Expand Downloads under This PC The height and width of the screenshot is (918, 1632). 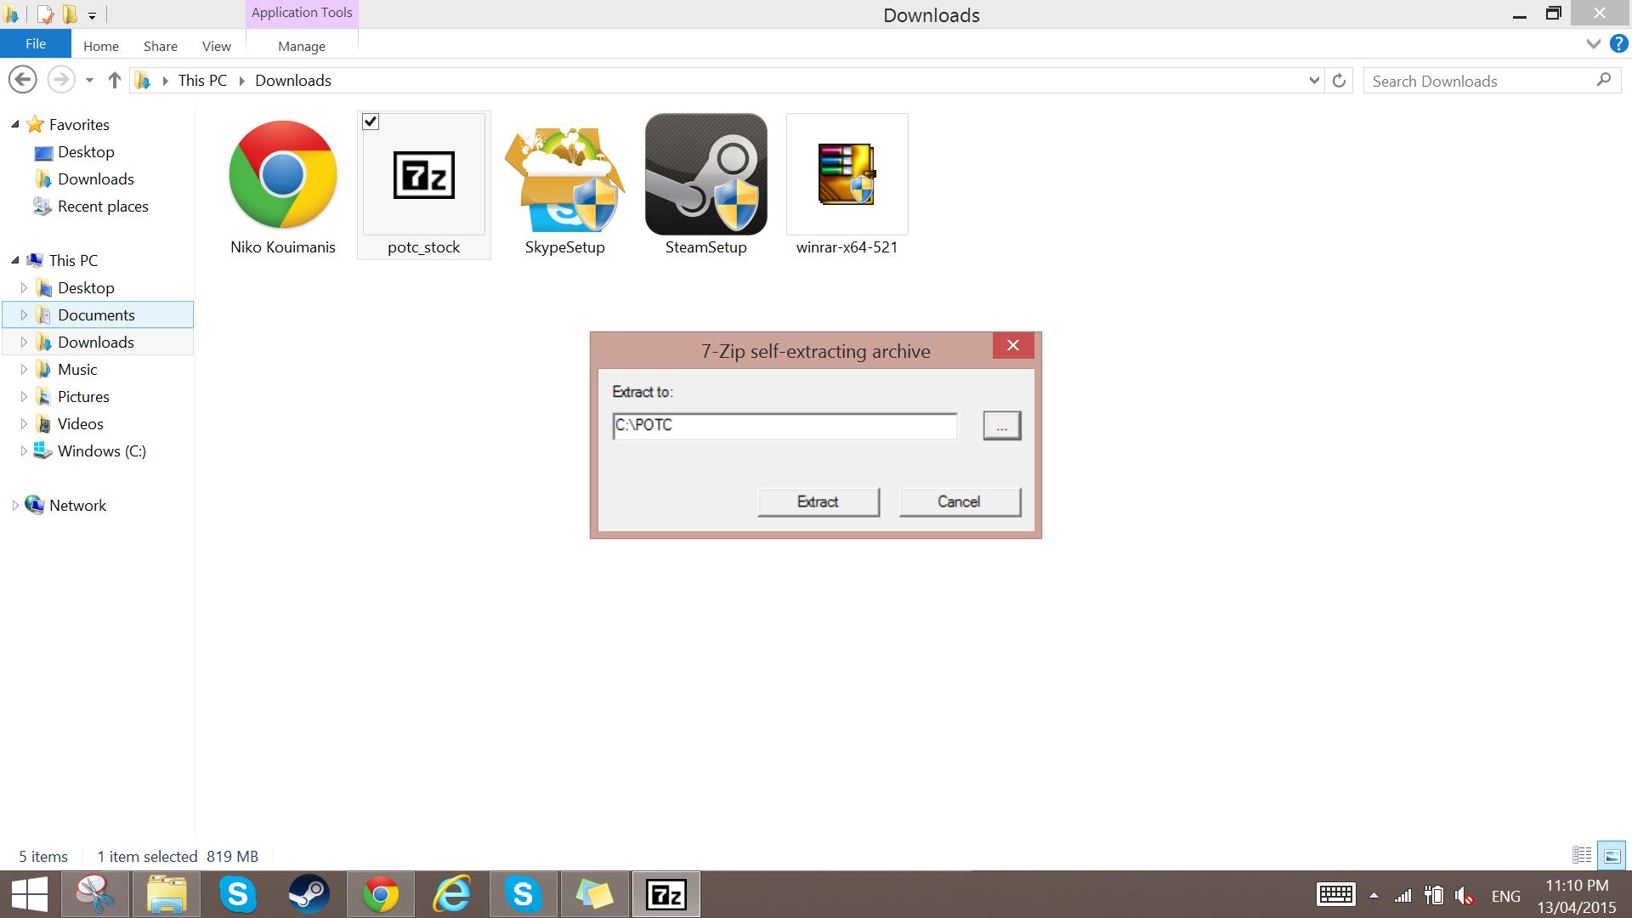click(x=24, y=342)
